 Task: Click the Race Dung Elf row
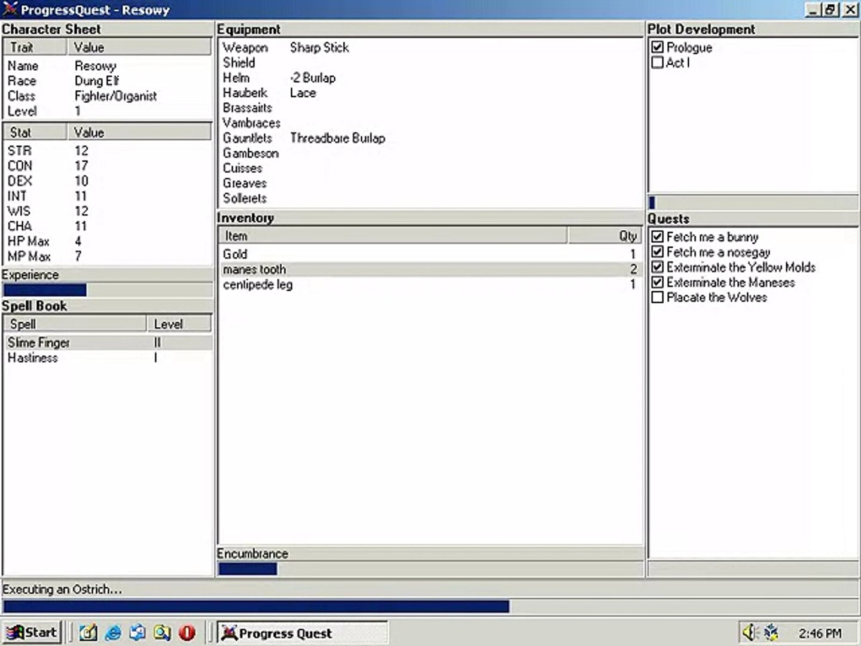click(108, 81)
